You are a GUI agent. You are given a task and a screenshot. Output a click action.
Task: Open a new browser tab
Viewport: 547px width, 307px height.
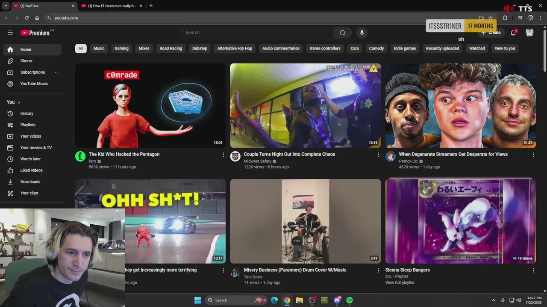(x=151, y=6)
